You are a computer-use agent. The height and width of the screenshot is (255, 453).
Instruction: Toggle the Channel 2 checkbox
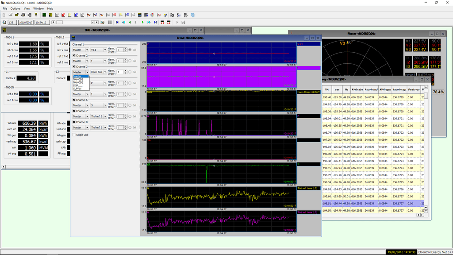tap(74, 56)
